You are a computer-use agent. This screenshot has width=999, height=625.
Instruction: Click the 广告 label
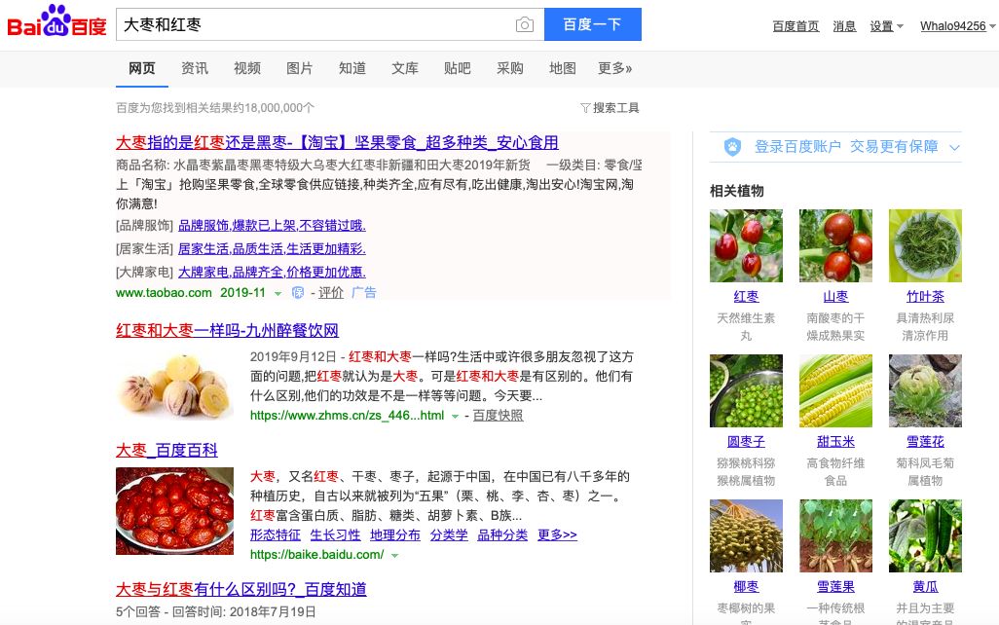[364, 292]
